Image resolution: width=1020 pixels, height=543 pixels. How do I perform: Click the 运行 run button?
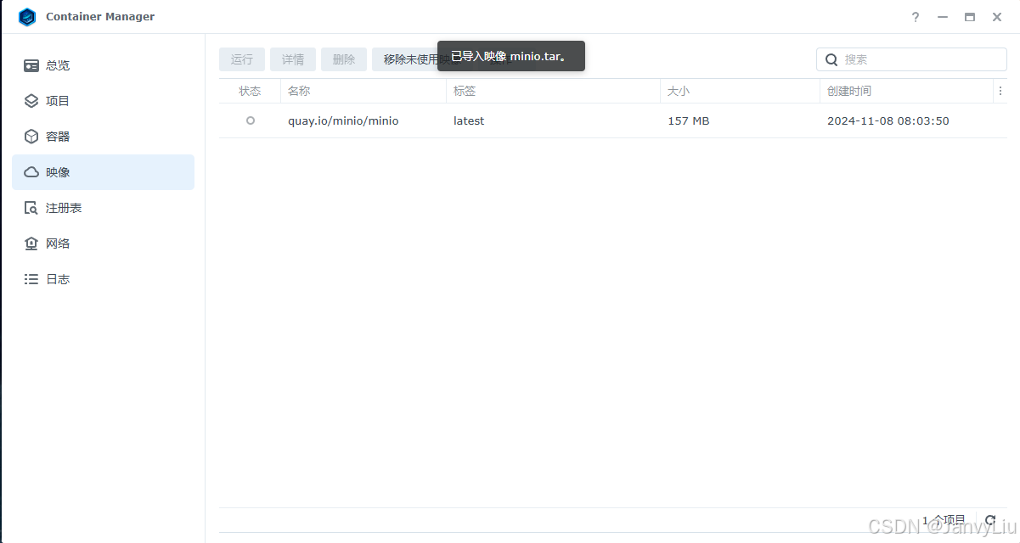pyautogui.click(x=242, y=59)
